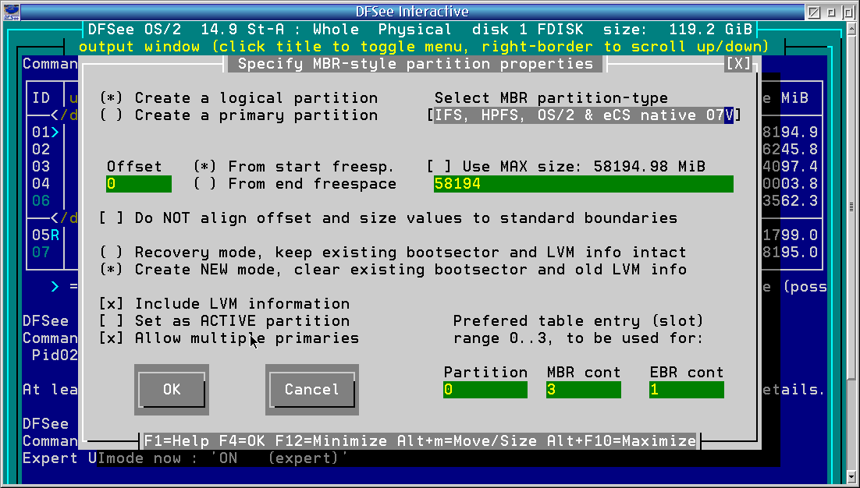The image size is (860, 488).
Task: Click the 'Prefered table entry (slot)' label
Action: pyautogui.click(x=578, y=321)
